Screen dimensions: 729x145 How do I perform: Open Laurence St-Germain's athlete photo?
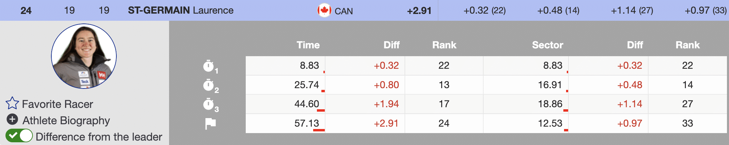pyautogui.click(x=84, y=56)
